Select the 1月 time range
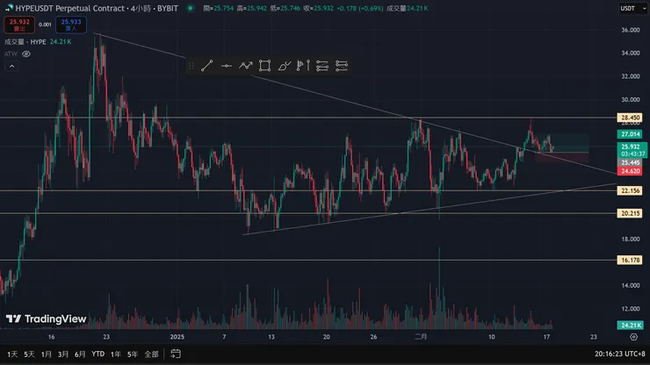 point(46,354)
